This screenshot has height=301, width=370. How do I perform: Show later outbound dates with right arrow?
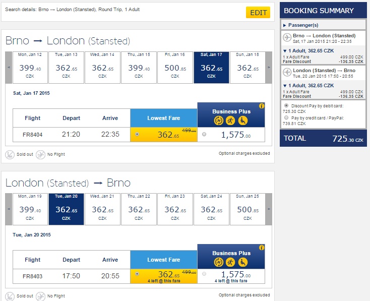click(x=269, y=68)
